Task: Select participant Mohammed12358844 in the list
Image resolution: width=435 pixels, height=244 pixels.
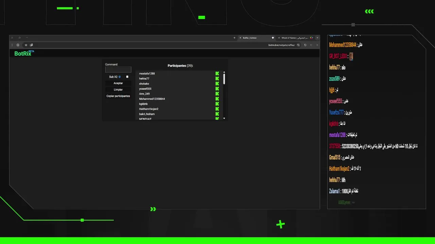Action: (152, 99)
